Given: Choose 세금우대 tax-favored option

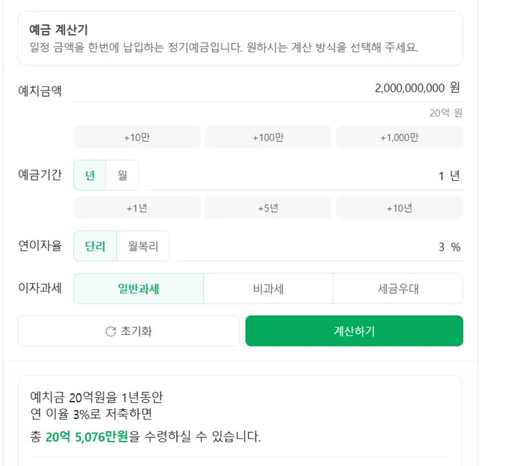Looking at the screenshot, I should click(x=398, y=289).
